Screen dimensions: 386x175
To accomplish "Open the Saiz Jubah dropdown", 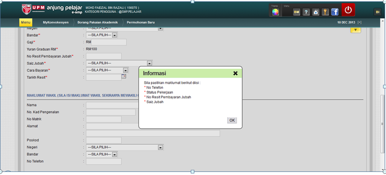I will point(120,63).
